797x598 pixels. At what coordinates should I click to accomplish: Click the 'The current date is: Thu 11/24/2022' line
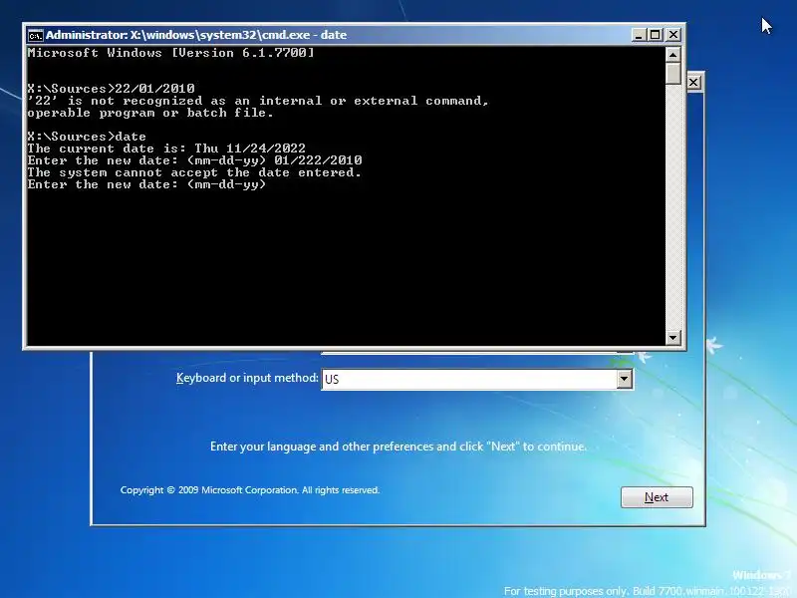166,149
